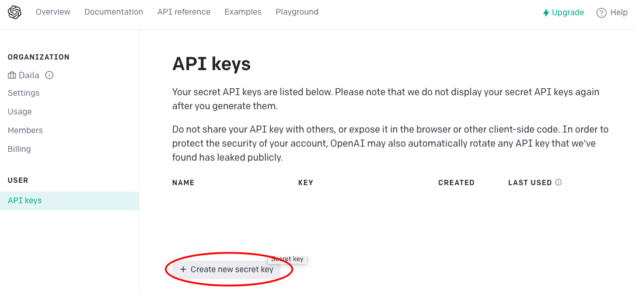Go to Documentation in the top navigation
The height and width of the screenshot is (292, 636).
(114, 12)
